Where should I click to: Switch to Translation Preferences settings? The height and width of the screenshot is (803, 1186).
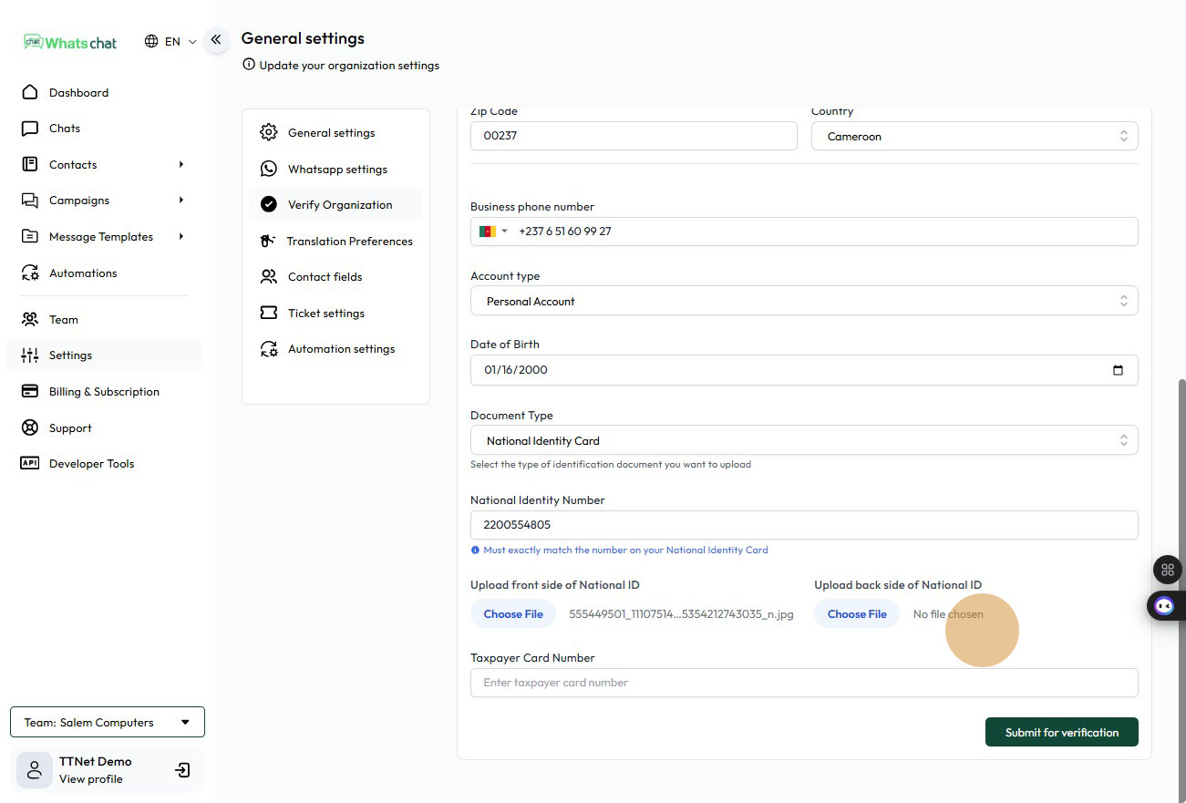click(x=349, y=242)
